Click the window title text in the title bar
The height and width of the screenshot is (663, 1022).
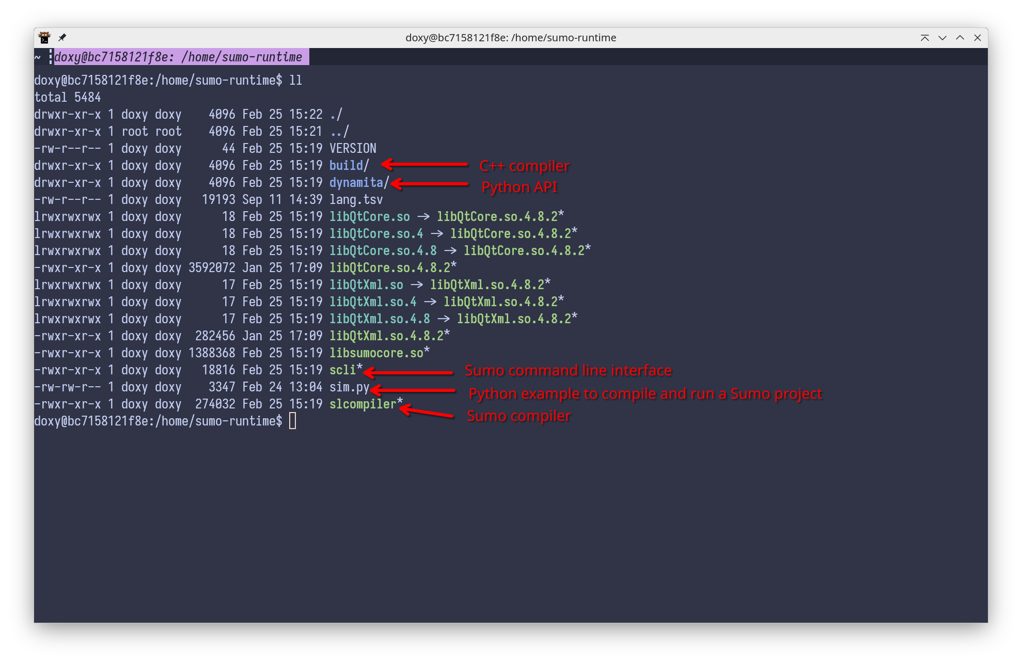[510, 38]
